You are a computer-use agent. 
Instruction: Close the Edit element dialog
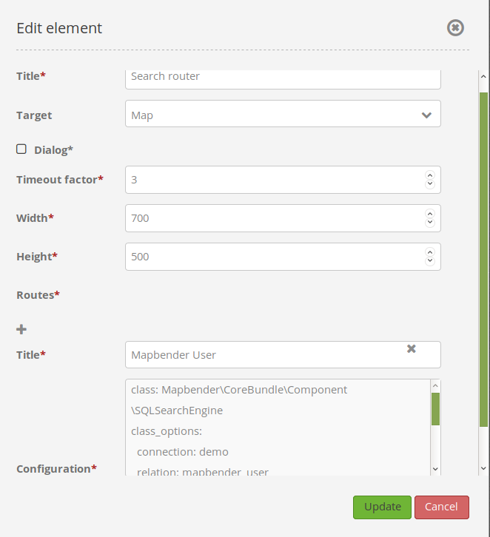455,28
